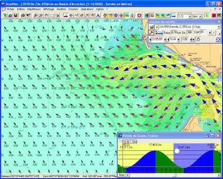
Task: Select the hand pan tool
Action: pos(46,15)
